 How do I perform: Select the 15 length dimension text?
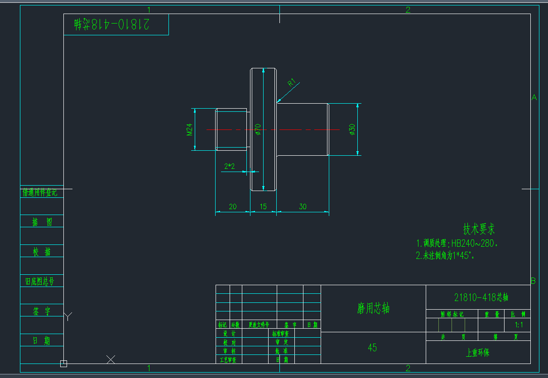click(x=263, y=206)
